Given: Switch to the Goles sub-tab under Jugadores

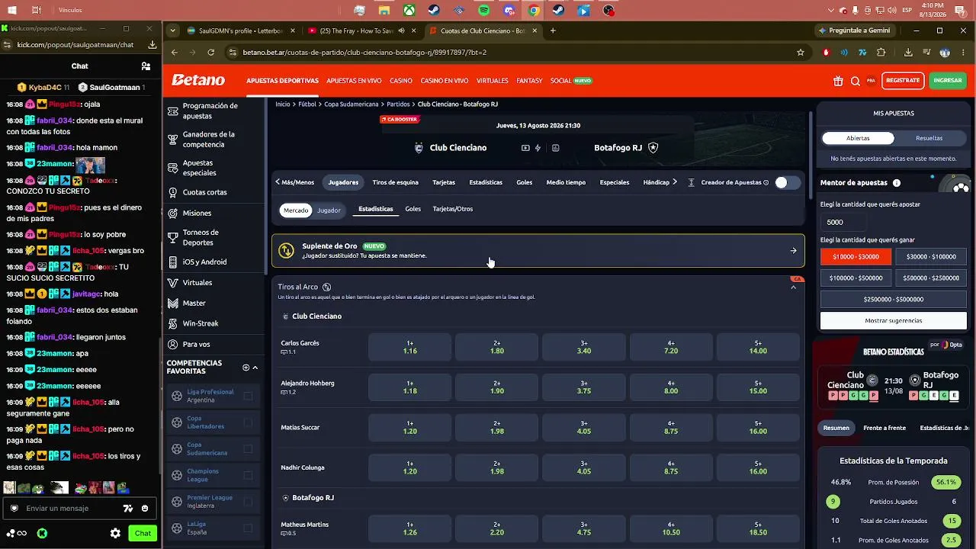Looking at the screenshot, I should point(413,209).
